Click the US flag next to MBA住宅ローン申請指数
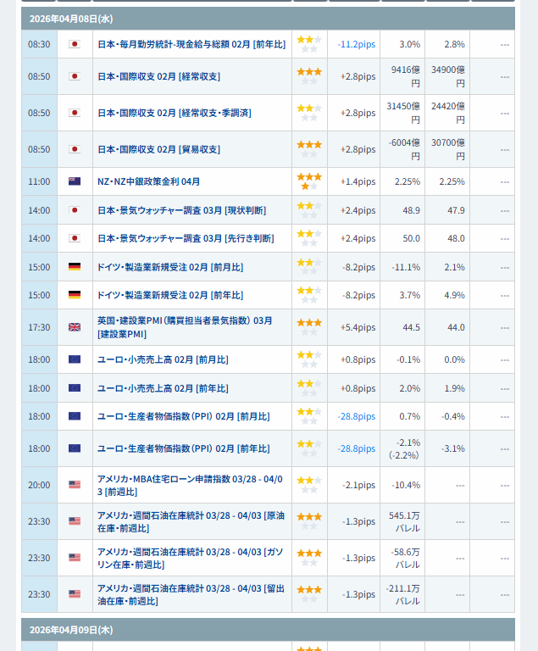Screen dimensions: 538x651 pyautogui.click(x=75, y=485)
